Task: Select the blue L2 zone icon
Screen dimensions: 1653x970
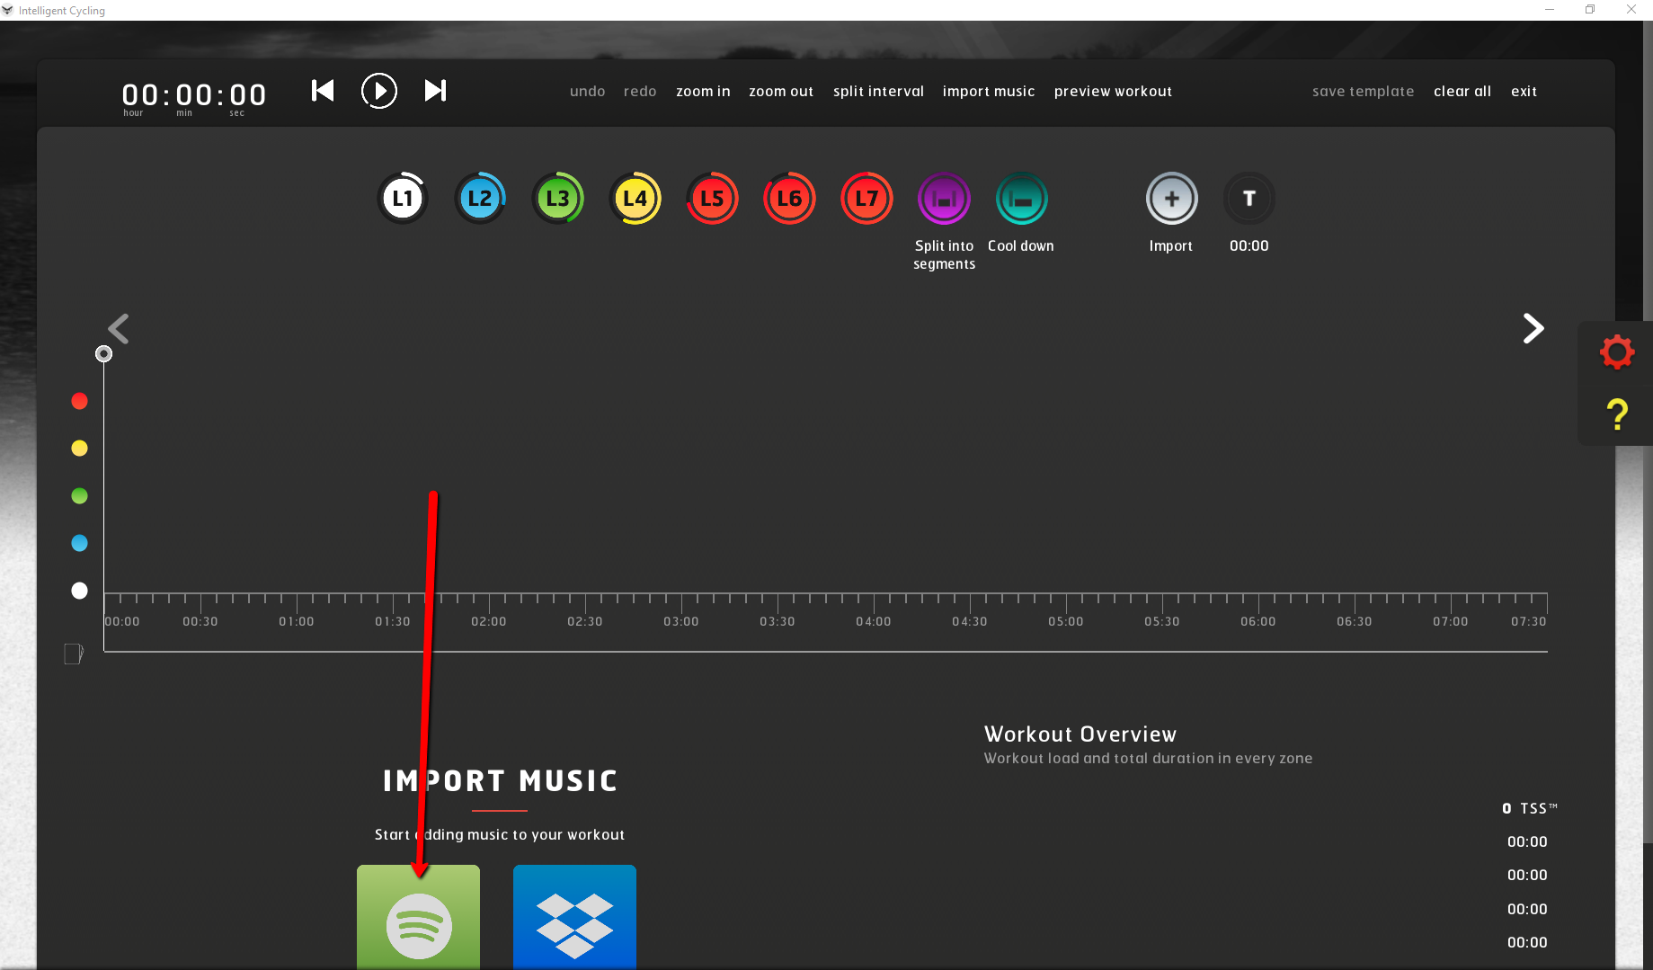Action: point(480,199)
